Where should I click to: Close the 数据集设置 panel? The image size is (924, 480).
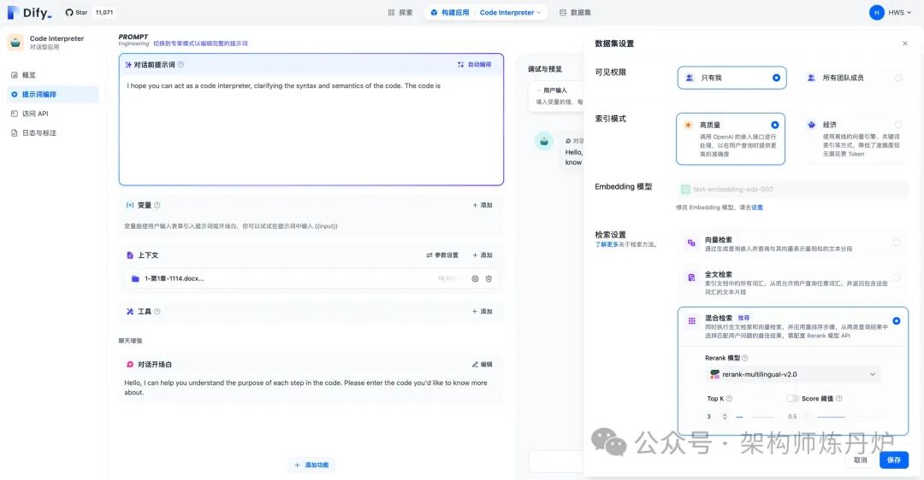click(x=905, y=44)
